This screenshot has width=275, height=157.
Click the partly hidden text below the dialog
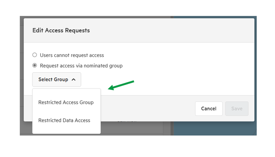click(x=127, y=122)
